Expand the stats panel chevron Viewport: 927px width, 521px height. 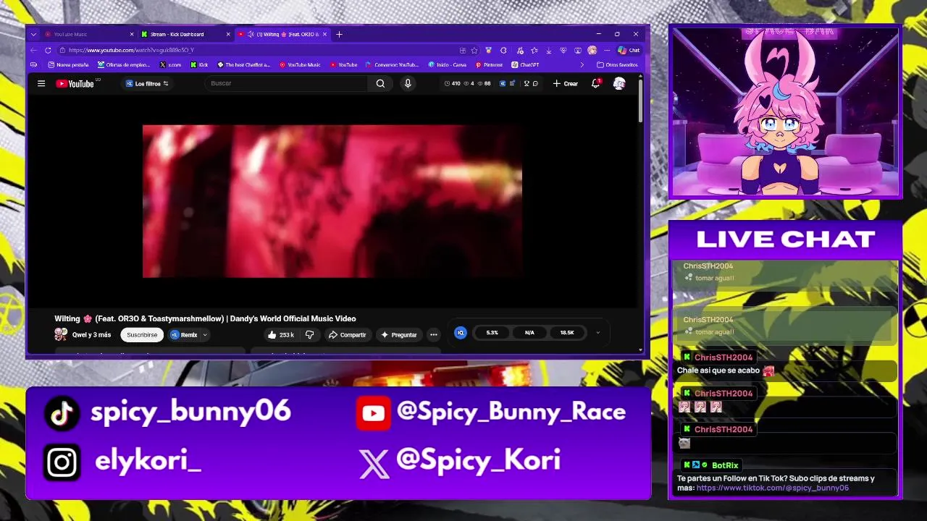click(597, 333)
